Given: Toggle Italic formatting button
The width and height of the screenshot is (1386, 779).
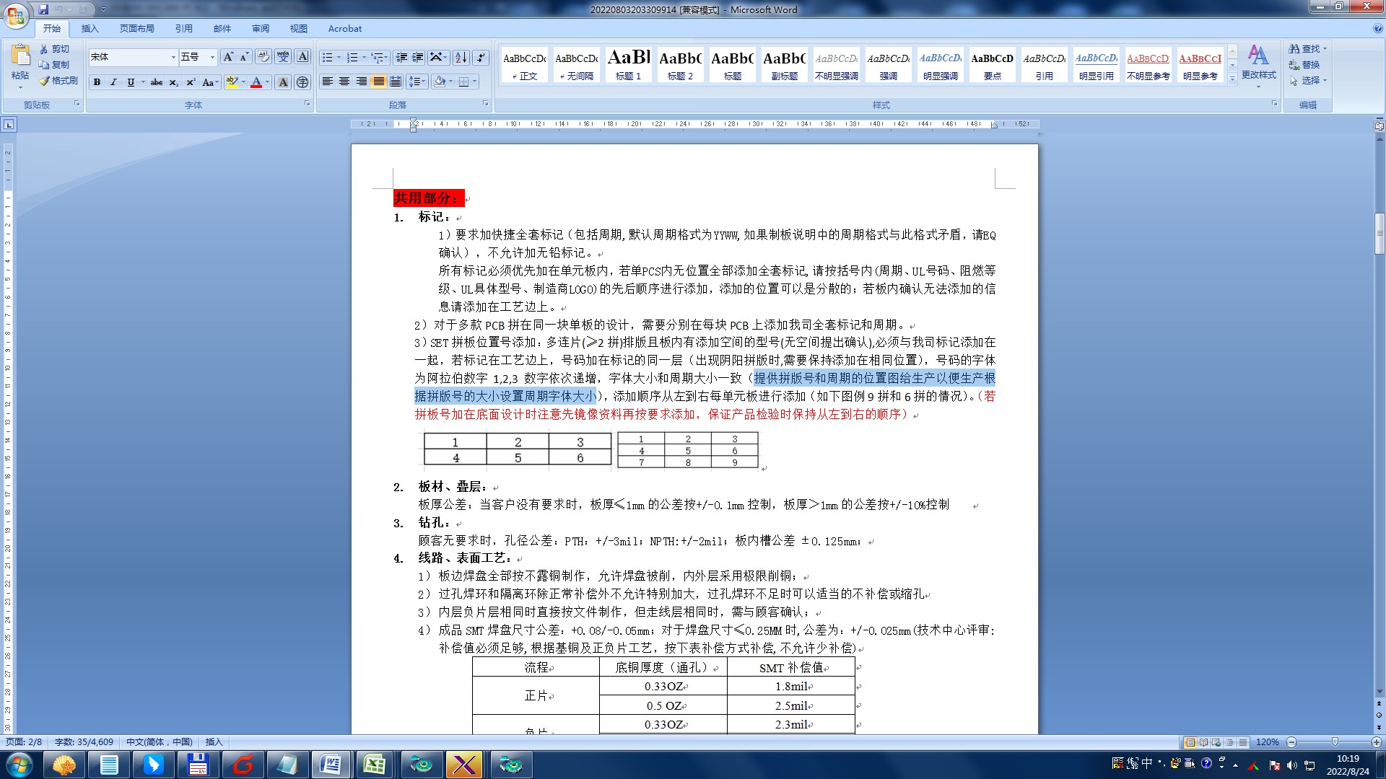Looking at the screenshot, I should pos(113,82).
